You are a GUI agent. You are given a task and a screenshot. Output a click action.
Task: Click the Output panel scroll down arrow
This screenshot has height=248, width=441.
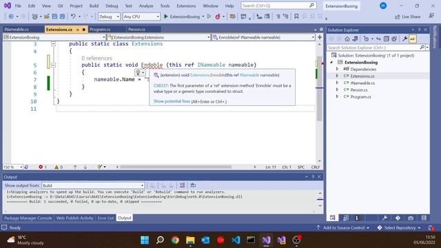tap(320, 206)
